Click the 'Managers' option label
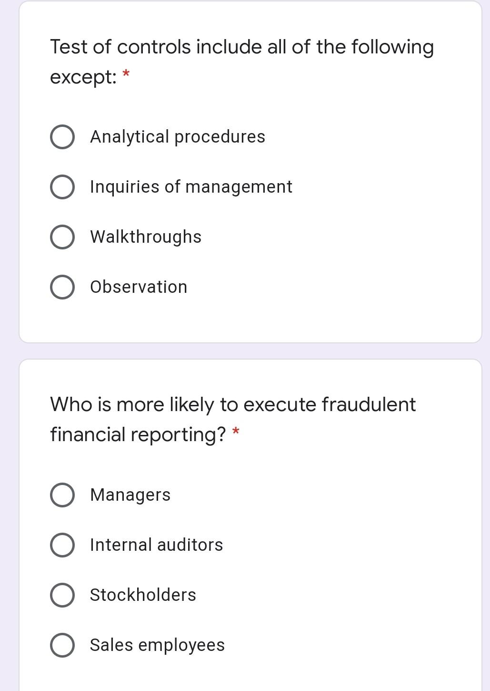This screenshot has width=490, height=691. click(130, 495)
